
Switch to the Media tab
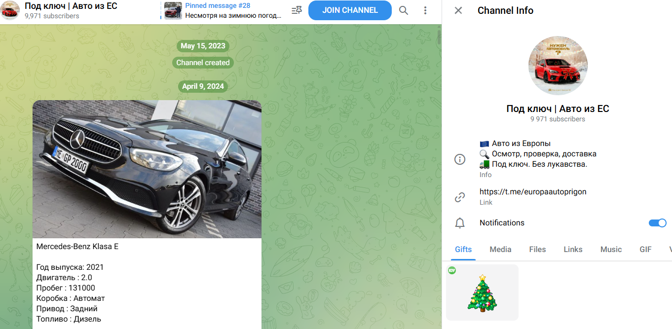click(500, 250)
